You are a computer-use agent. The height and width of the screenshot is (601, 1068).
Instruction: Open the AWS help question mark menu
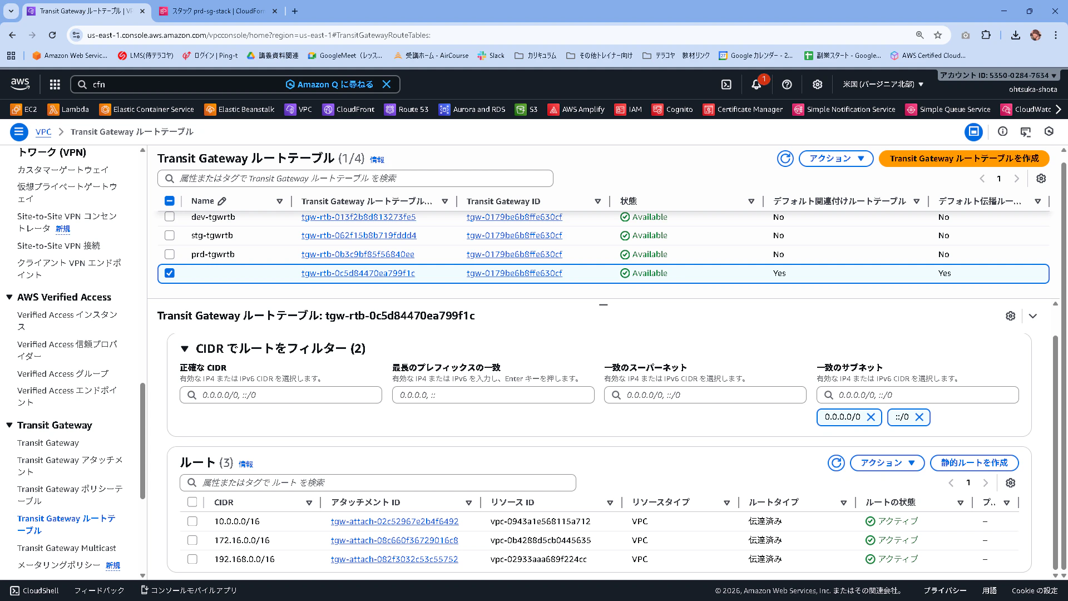[x=787, y=85]
